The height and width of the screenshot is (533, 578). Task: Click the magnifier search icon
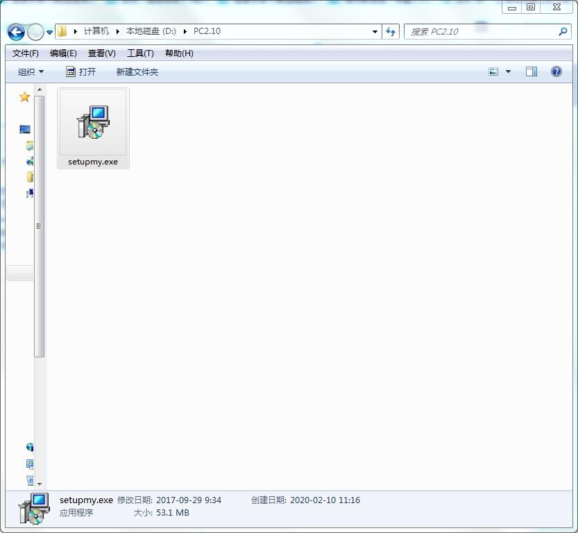(563, 32)
